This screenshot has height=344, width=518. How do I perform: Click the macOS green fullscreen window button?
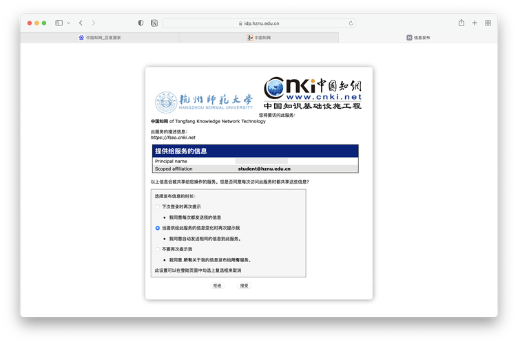44,23
